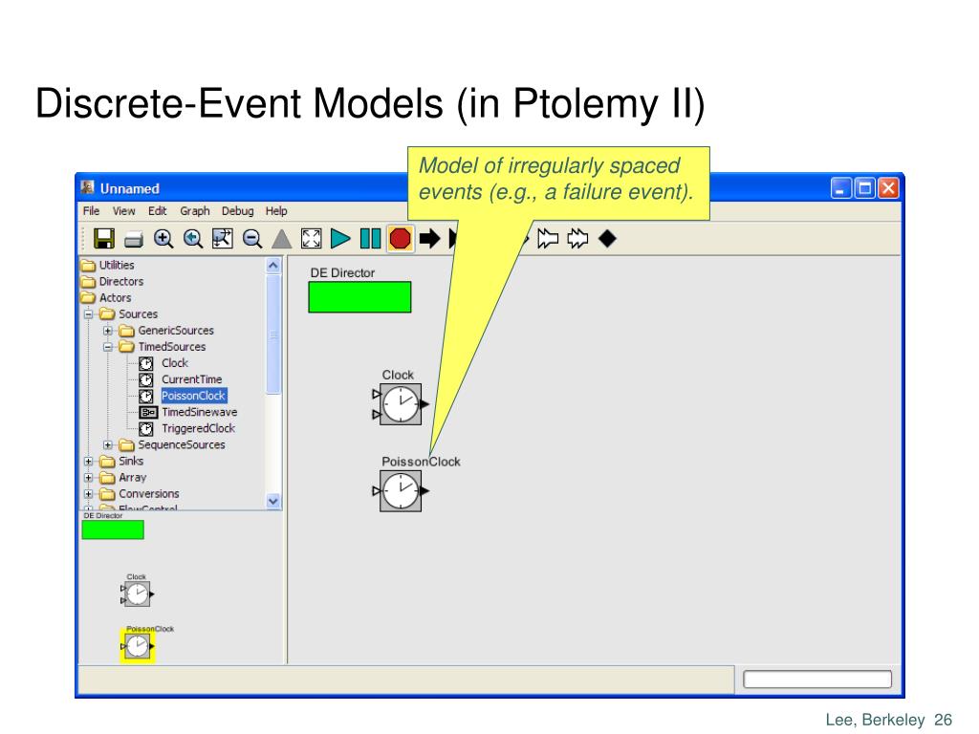Viewport: 979px width, 734px height.
Task: Open the Graph menu
Action: [x=195, y=211]
